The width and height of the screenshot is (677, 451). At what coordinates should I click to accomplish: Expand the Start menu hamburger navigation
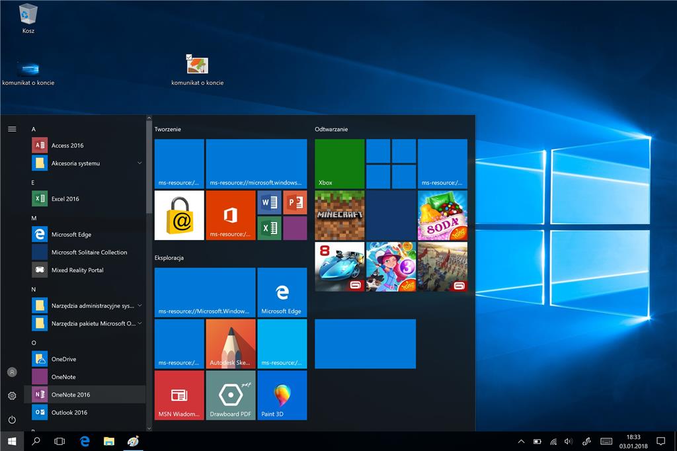(x=12, y=129)
